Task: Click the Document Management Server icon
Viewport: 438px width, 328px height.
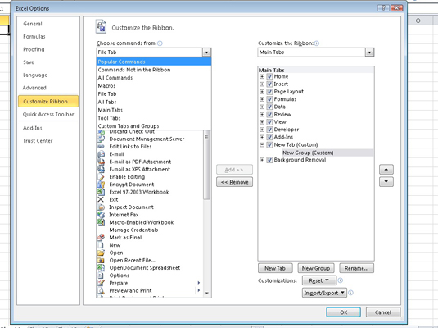Action: (101, 139)
